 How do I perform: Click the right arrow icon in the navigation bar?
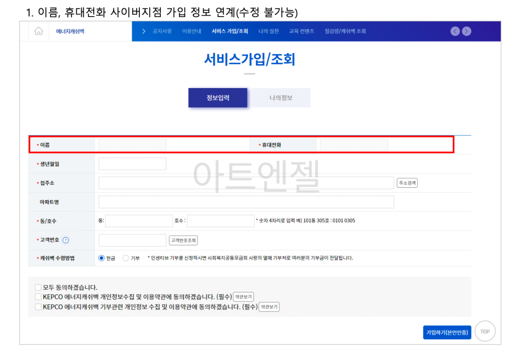tap(466, 31)
